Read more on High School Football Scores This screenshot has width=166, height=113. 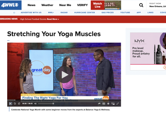[x=53, y=19]
